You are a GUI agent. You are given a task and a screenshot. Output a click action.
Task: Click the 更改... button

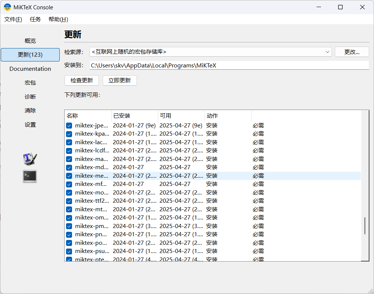[352, 52]
